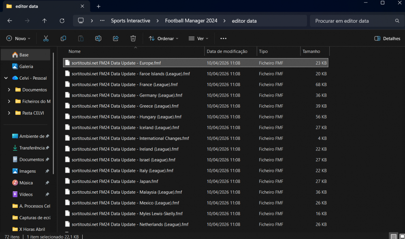Open Galeria in the navigation pane
The width and height of the screenshot is (405, 239).
(26, 66)
